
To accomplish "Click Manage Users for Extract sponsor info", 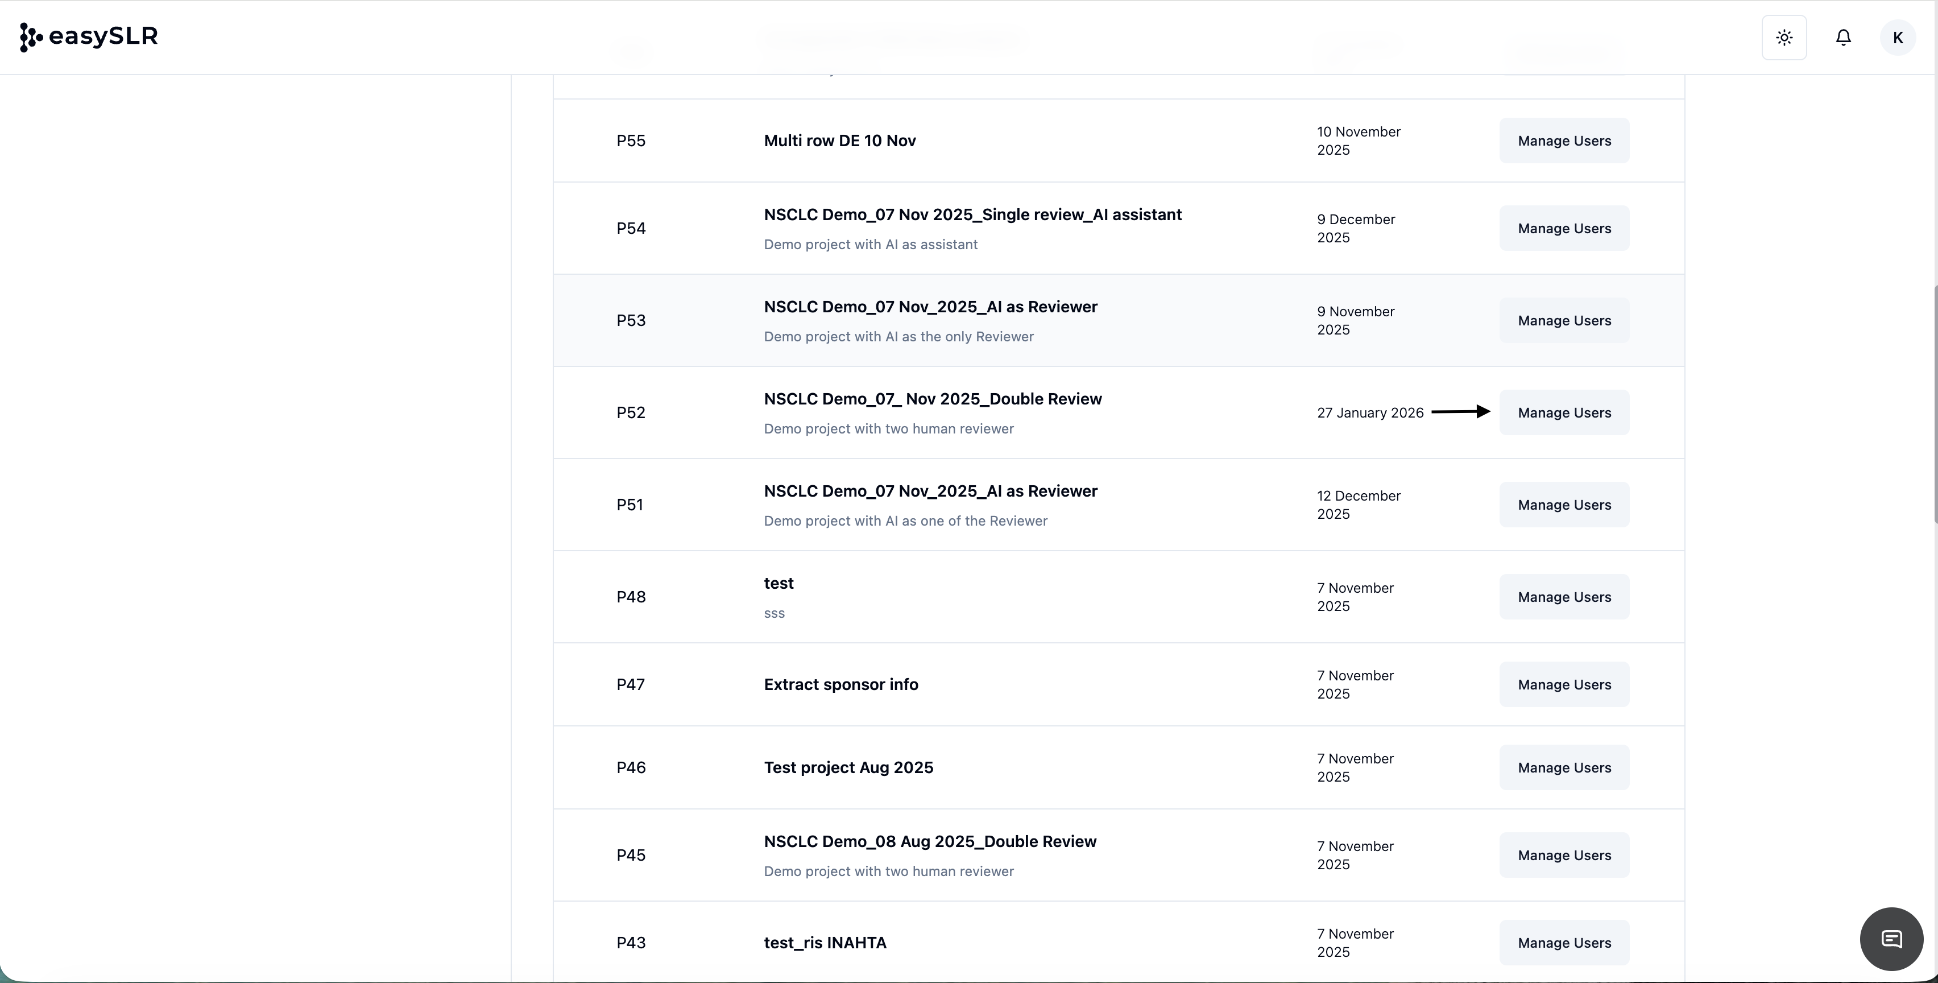I will [x=1563, y=685].
